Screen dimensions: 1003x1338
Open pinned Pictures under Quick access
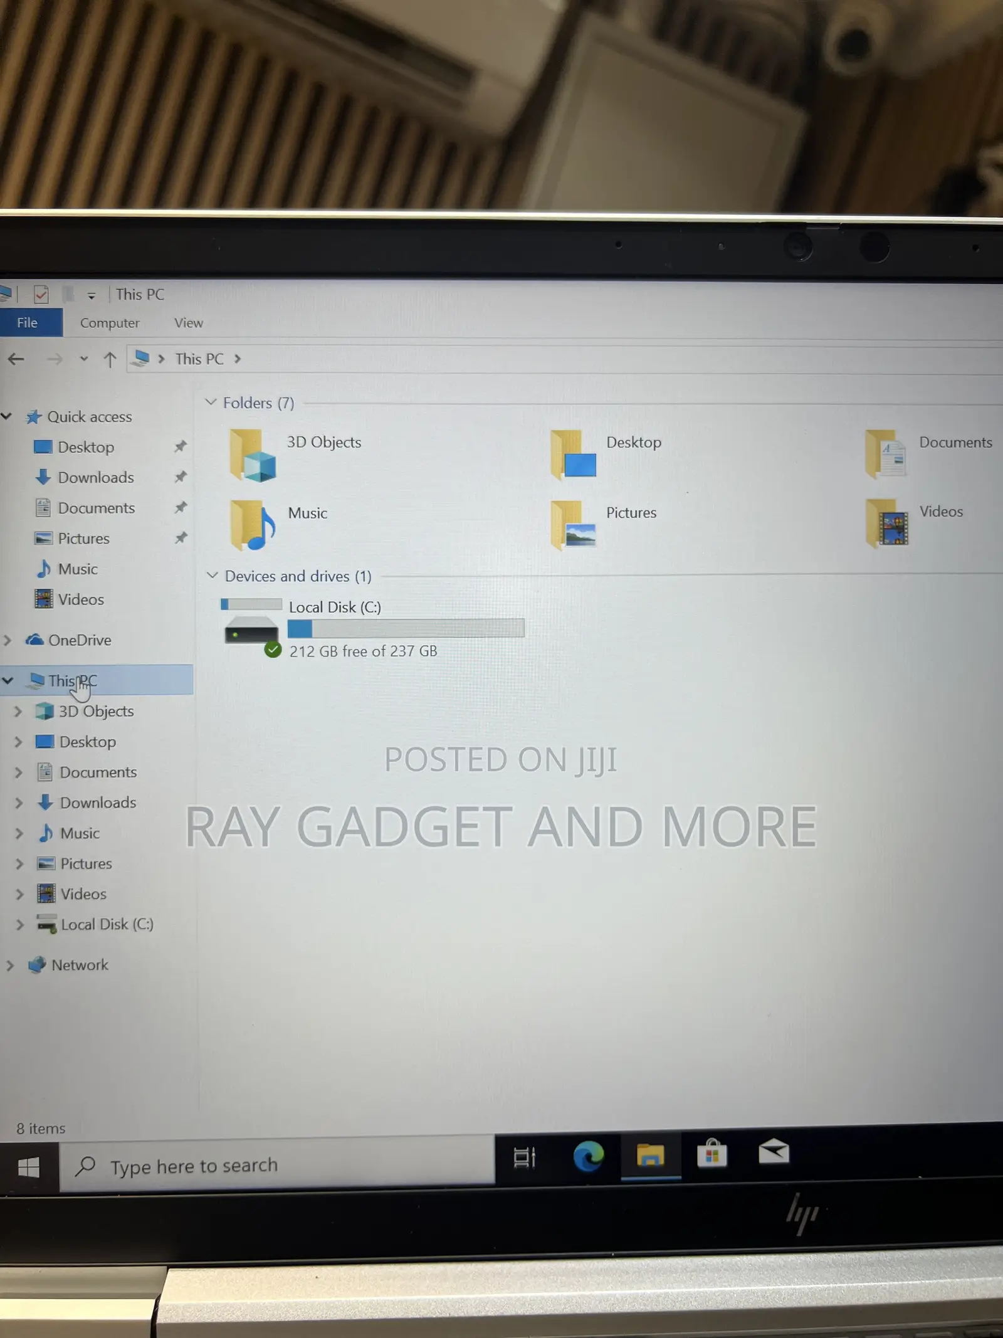(x=83, y=538)
